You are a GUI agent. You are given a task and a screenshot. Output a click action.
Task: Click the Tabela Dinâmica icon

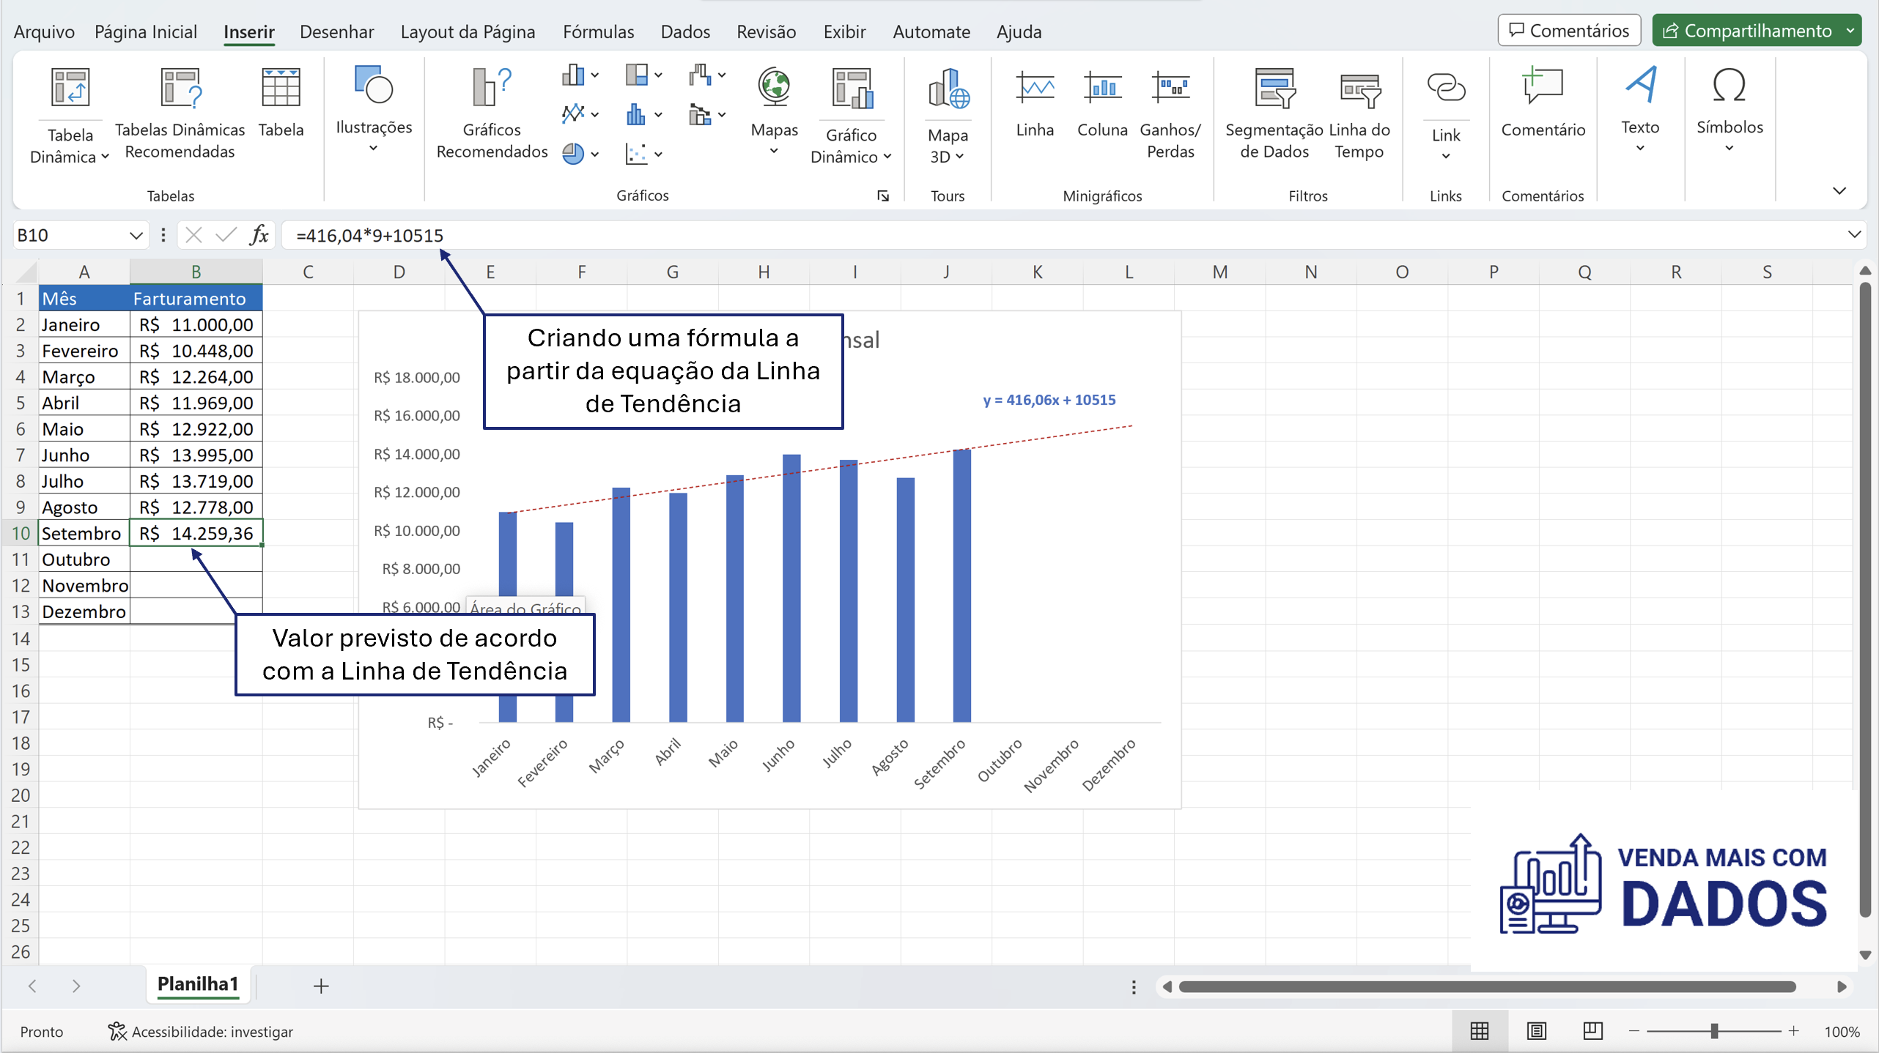(70, 88)
